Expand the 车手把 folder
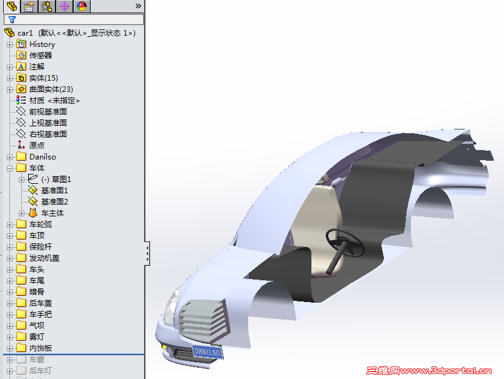This screenshot has height=379, width=504. tap(9, 315)
